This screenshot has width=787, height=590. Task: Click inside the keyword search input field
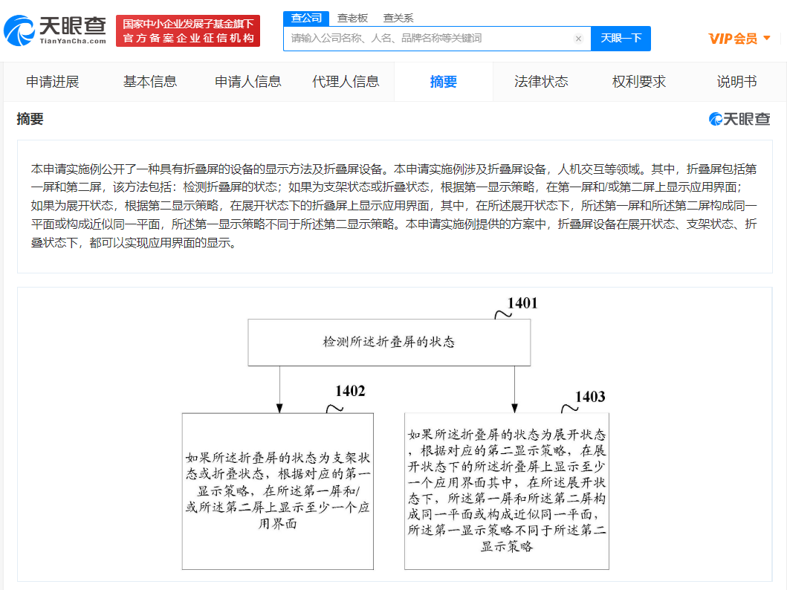coord(431,39)
